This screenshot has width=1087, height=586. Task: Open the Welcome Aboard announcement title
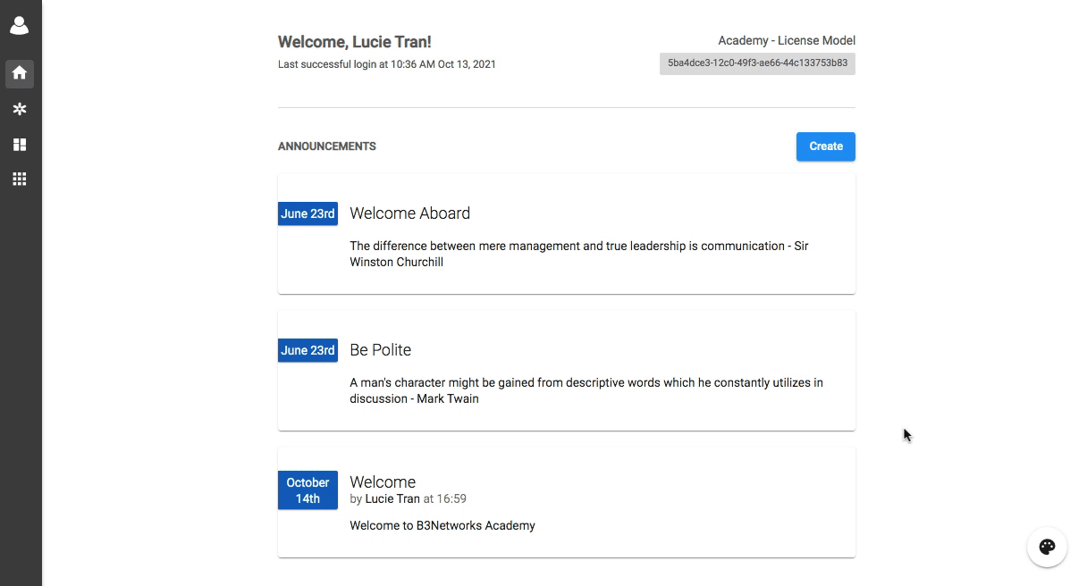[x=409, y=213]
